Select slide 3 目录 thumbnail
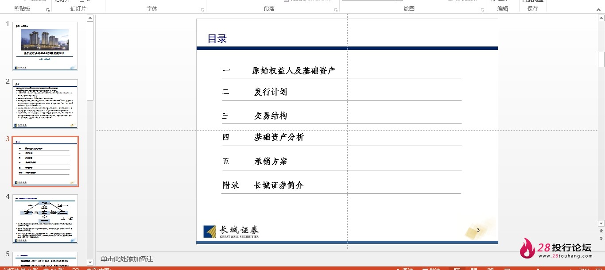Image resolution: width=605 pixels, height=270 pixels. 45,162
